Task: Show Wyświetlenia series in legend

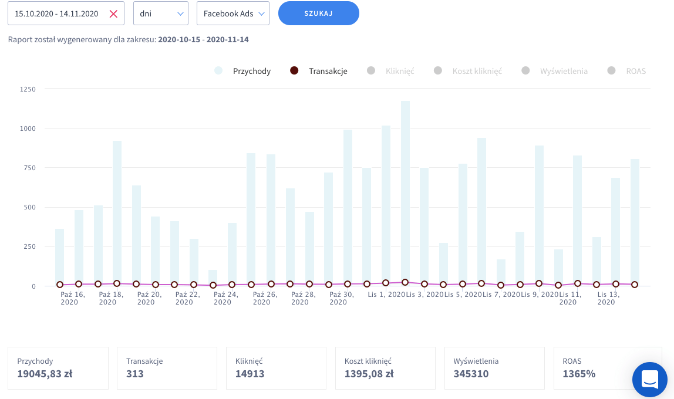Action: pyautogui.click(x=555, y=71)
